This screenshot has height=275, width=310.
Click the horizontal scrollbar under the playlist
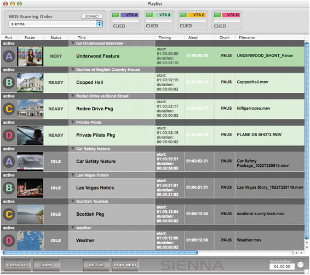point(100,252)
